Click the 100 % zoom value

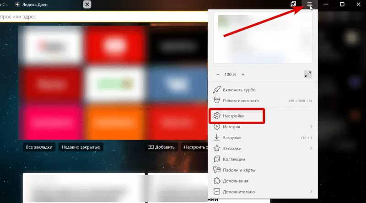(230, 74)
